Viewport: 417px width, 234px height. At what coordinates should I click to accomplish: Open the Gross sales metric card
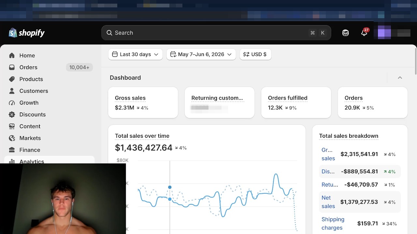(143, 102)
